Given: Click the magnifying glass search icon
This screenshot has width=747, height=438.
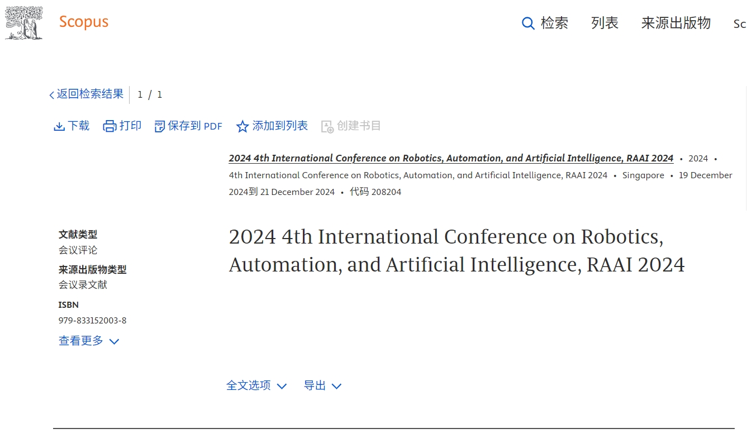Looking at the screenshot, I should coord(528,23).
